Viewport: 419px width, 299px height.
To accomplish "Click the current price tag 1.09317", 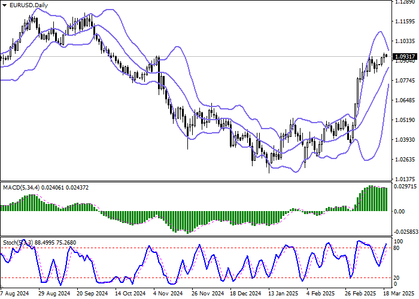I will (x=406, y=57).
